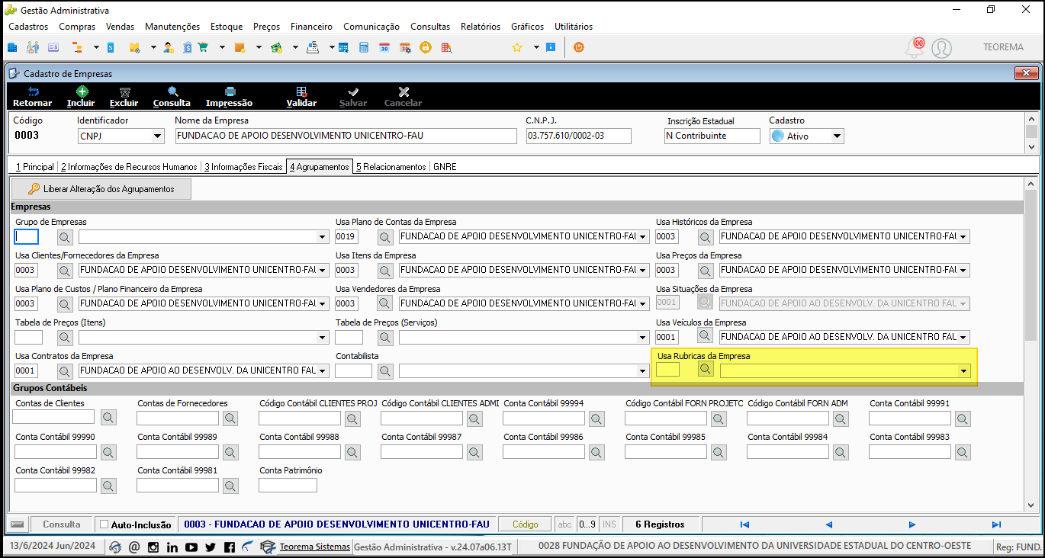Screen dimensions: 1045x558
Task: Click Liberar Alteração dos Agrupamentos button
Action: coord(101,189)
